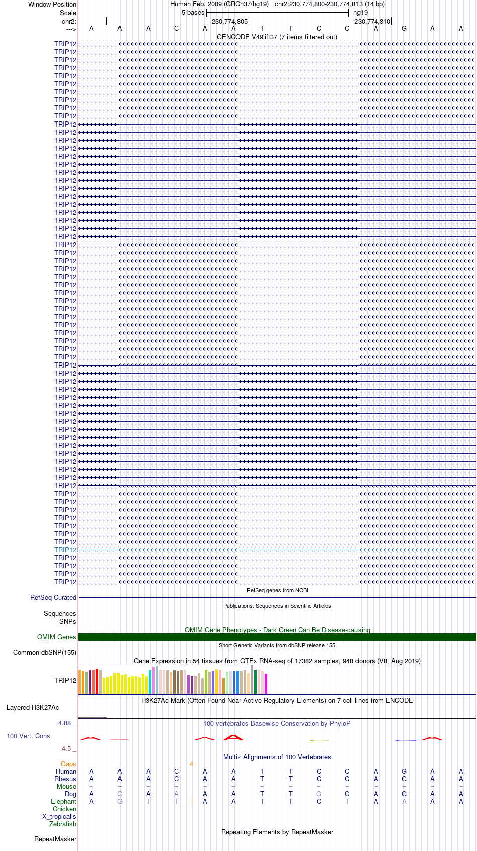The image size is (477, 851).
Task: Click the G base in the ruler sequence
Action: (x=404, y=29)
